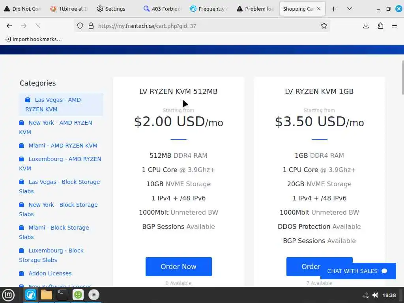Screen dimensions: 404x303
Task: Switch to the 1tbfree tab
Action: pyautogui.click(x=69, y=9)
